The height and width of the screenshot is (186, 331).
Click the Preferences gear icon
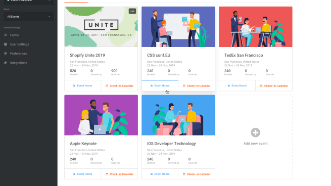(6, 54)
